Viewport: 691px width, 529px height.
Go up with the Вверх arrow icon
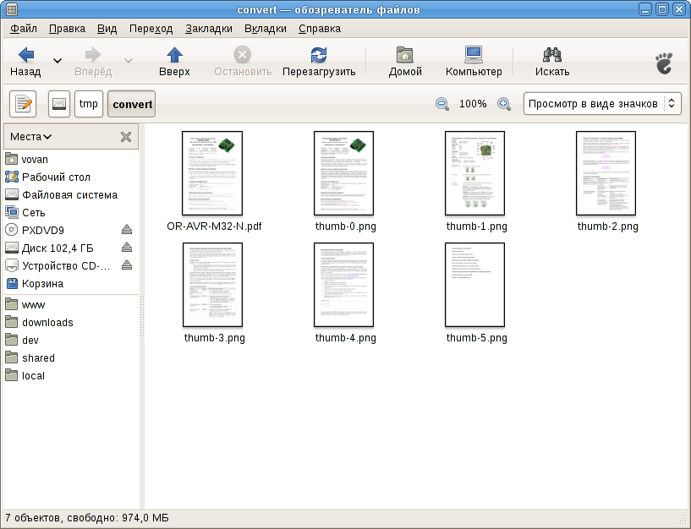174,56
